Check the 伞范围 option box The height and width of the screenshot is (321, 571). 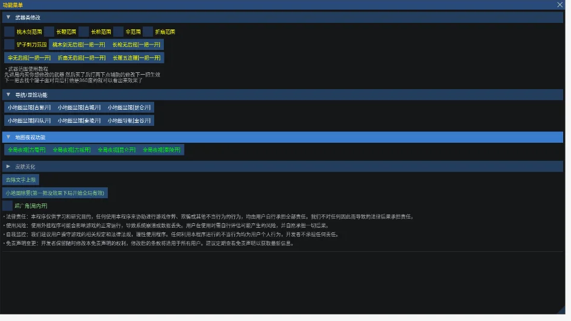pos(118,32)
